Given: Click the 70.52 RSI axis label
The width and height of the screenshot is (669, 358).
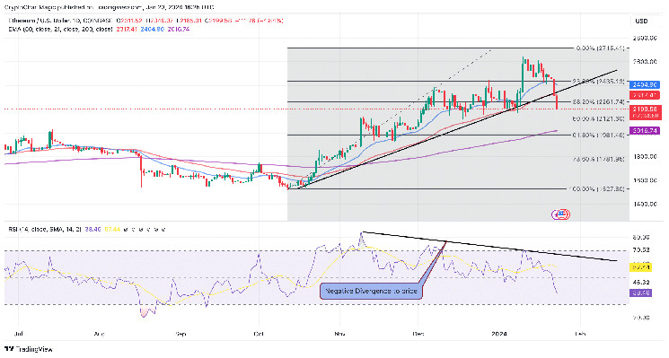Looking at the screenshot, I should point(640,250).
